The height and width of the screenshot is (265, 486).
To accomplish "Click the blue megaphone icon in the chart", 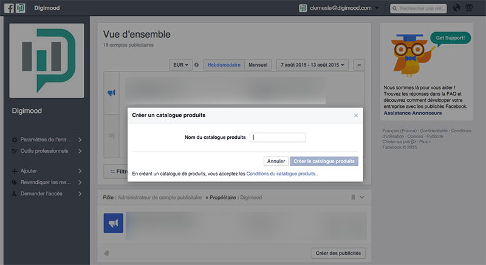I will [112, 92].
